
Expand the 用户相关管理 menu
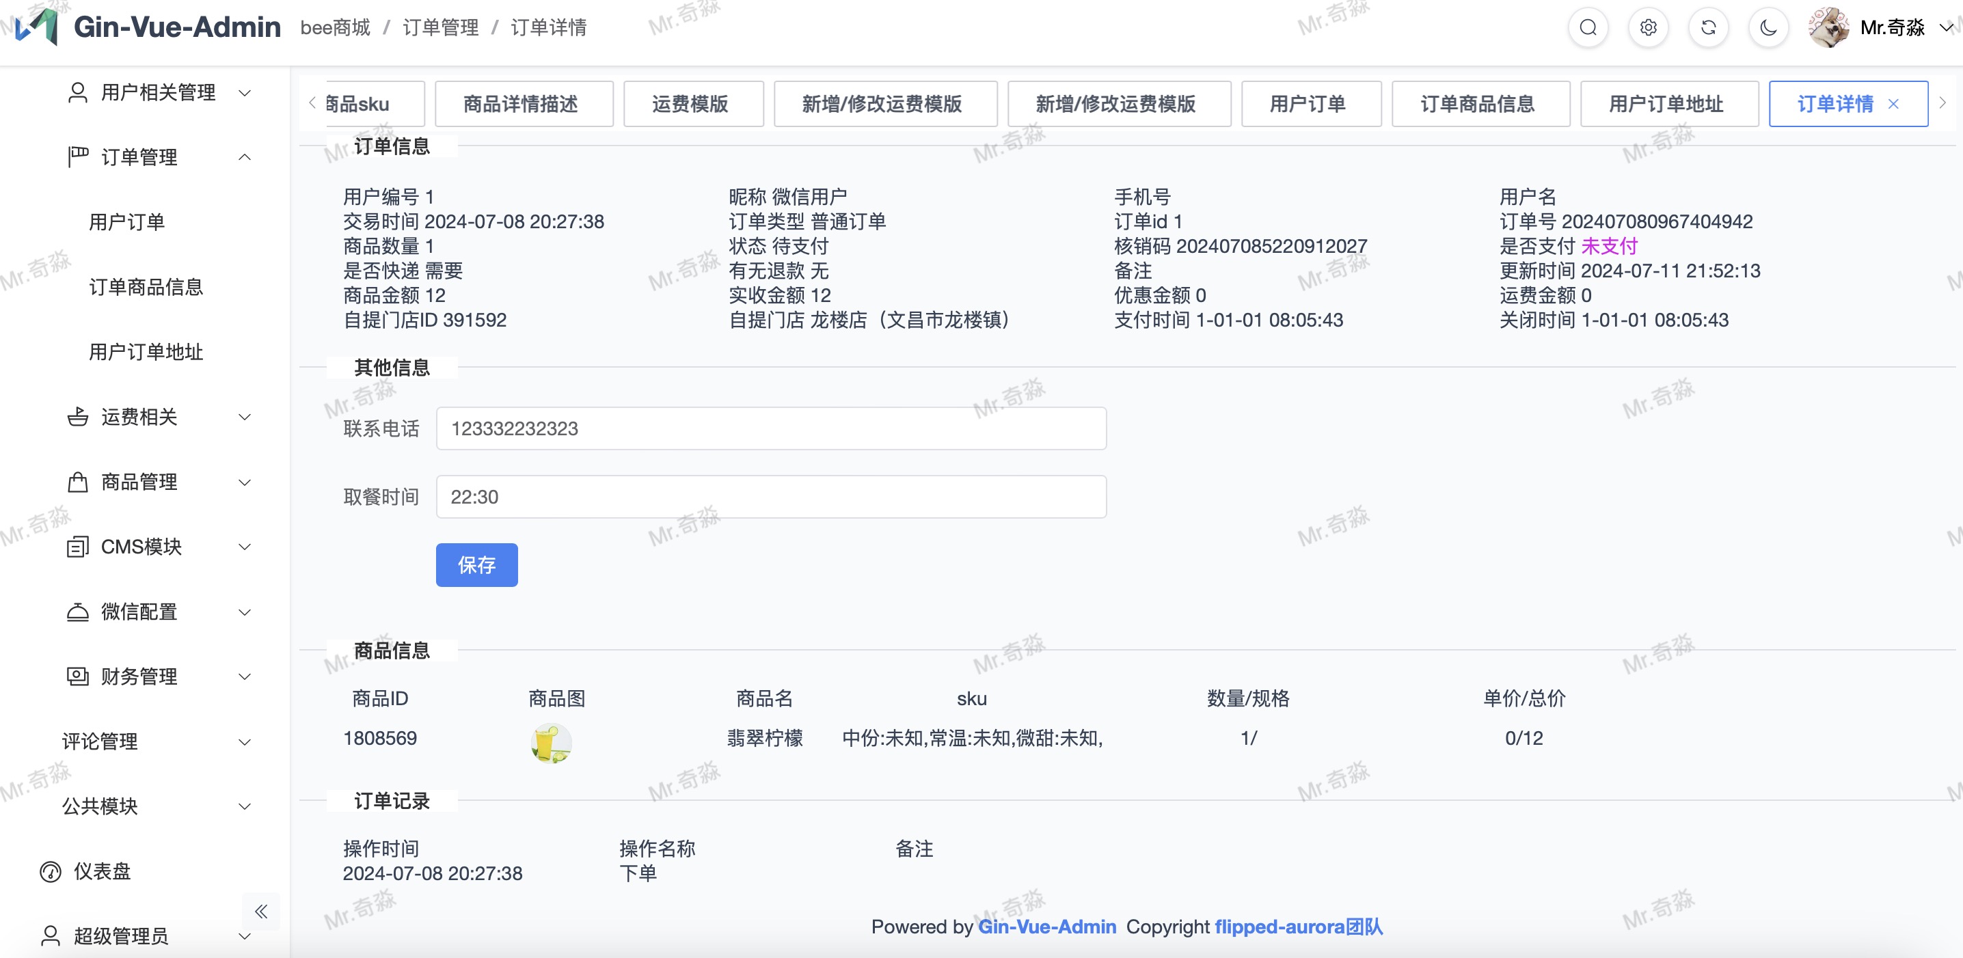click(x=158, y=93)
